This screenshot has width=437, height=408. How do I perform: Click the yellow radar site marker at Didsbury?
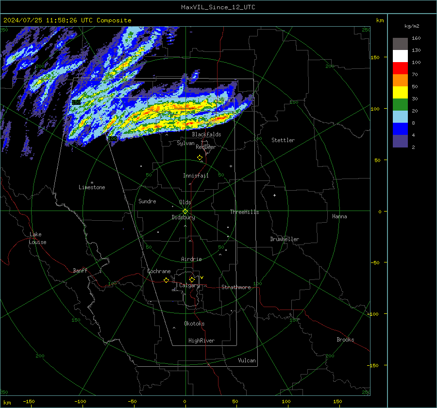click(x=185, y=211)
